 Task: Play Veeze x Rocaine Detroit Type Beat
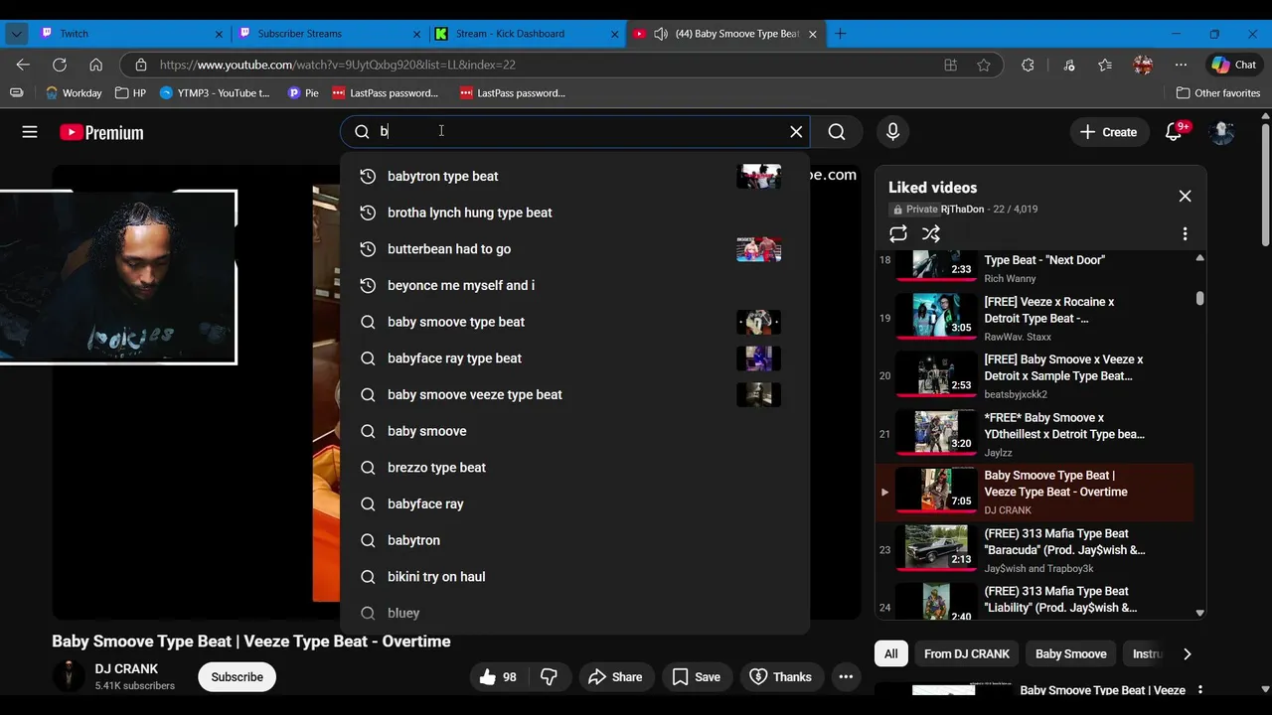click(x=1033, y=318)
